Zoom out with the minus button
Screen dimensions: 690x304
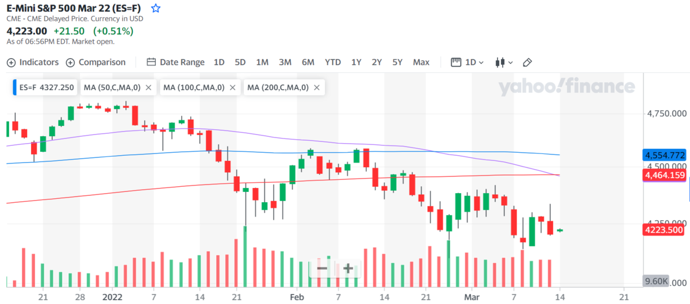click(x=322, y=268)
